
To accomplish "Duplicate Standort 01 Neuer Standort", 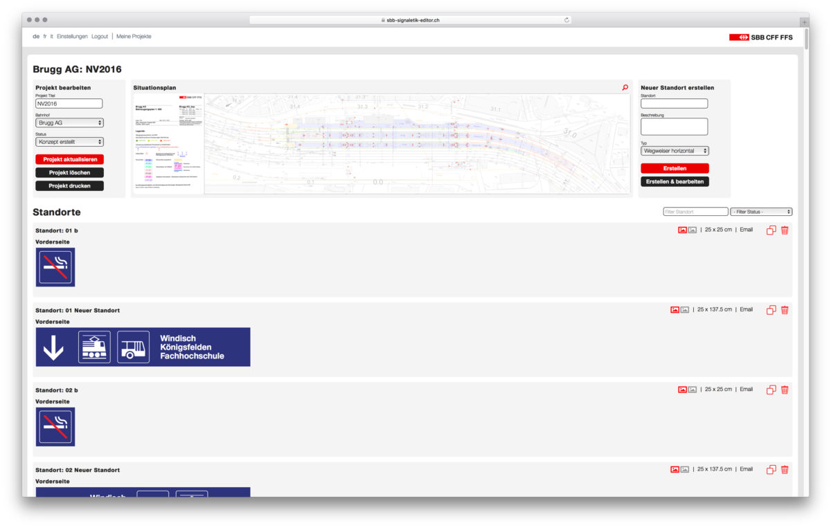I will point(771,310).
